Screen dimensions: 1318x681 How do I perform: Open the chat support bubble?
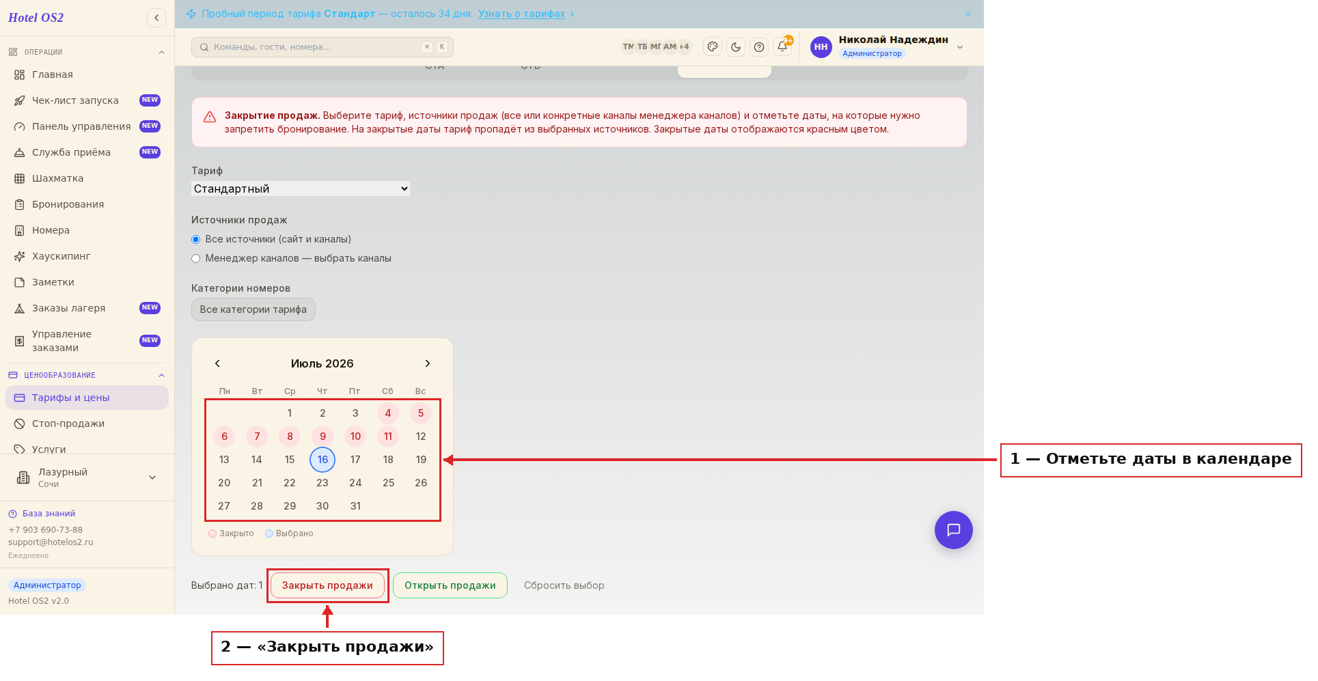pyautogui.click(x=953, y=530)
